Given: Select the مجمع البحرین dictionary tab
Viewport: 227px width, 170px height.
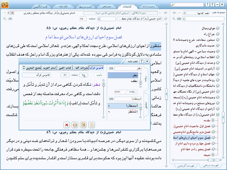Looking at the screenshot, I should 34,68.
